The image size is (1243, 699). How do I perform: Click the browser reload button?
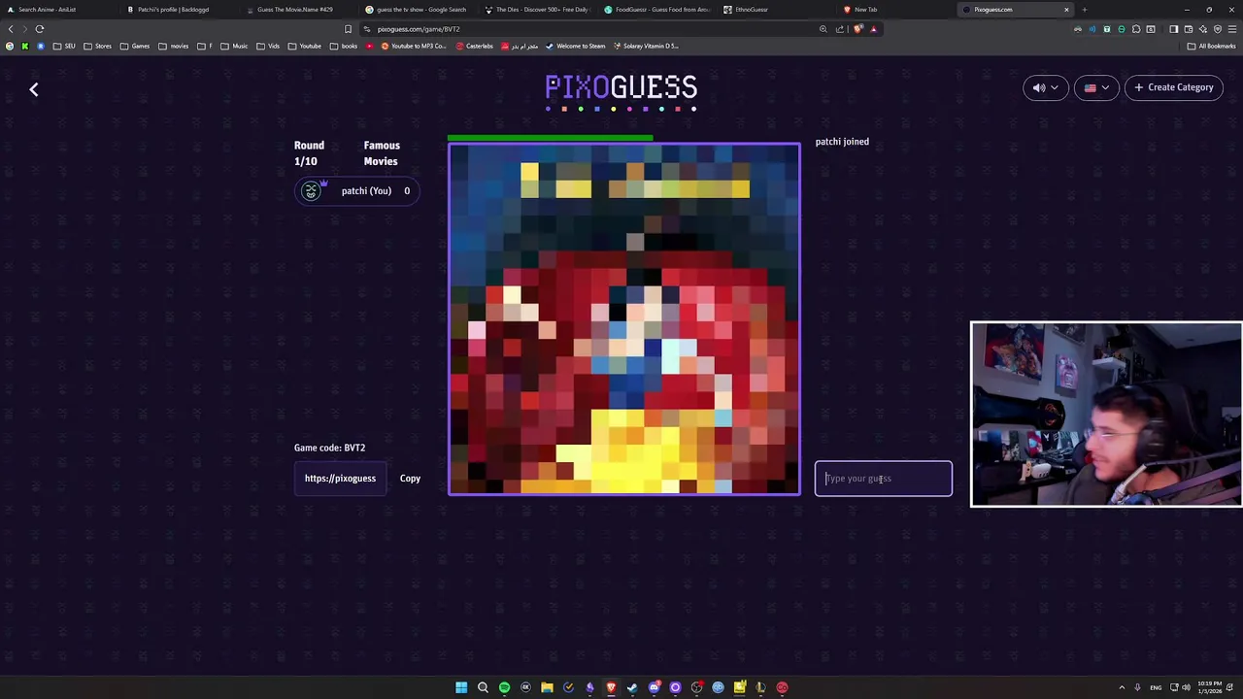pyautogui.click(x=40, y=29)
